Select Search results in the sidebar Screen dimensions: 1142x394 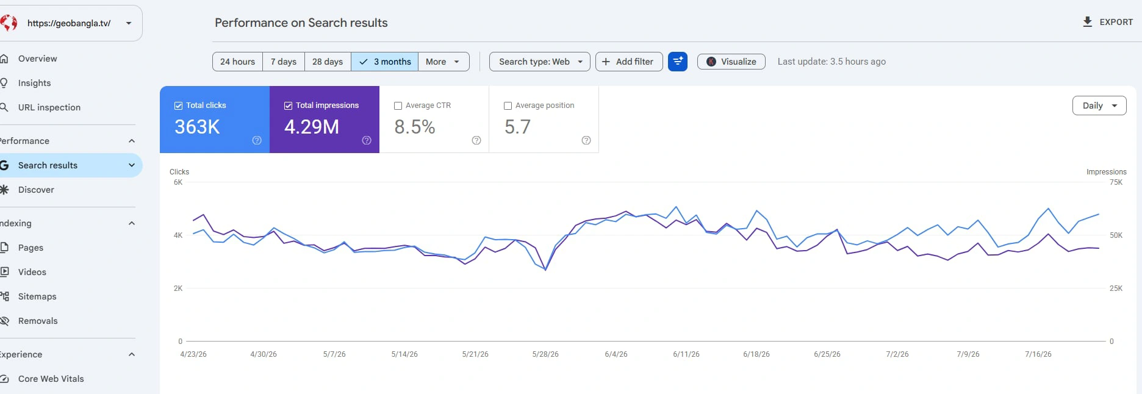48,165
